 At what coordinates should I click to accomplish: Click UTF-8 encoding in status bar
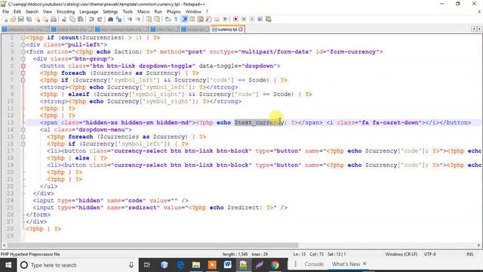point(429,254)
